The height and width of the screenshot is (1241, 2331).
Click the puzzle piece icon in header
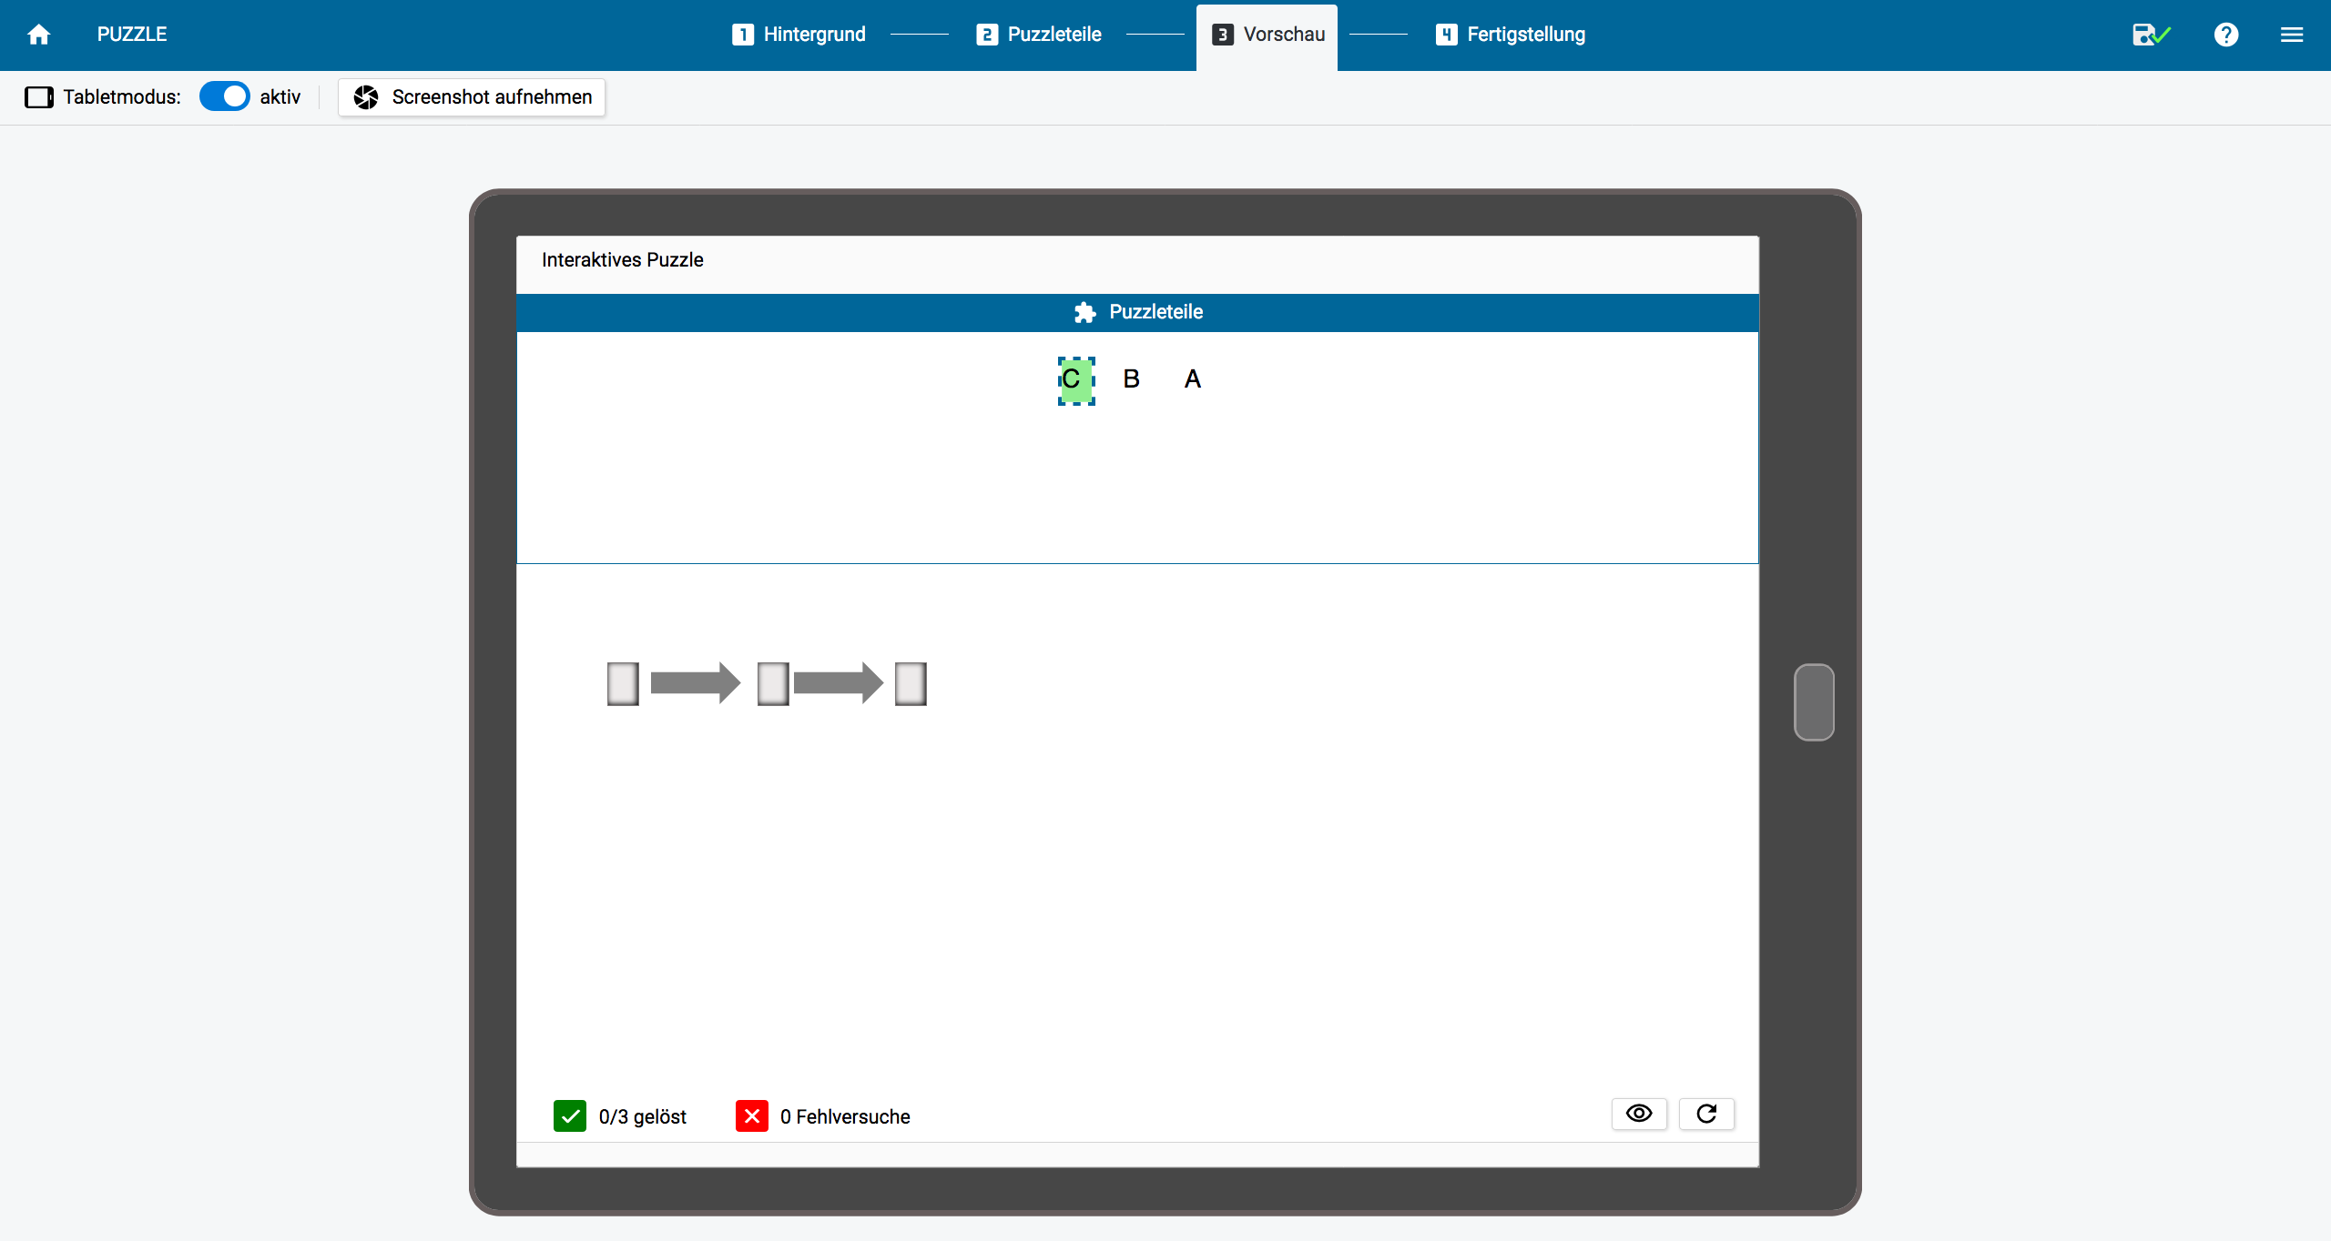click(x=1084, y=312)
